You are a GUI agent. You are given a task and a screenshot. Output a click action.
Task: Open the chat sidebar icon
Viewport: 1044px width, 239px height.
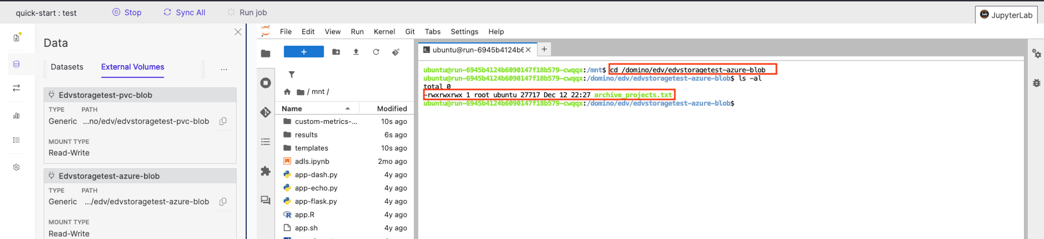265,200
